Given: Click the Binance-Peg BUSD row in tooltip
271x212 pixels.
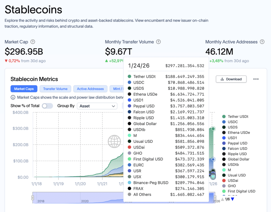Looking at the screenshot, I should (166, 183).
